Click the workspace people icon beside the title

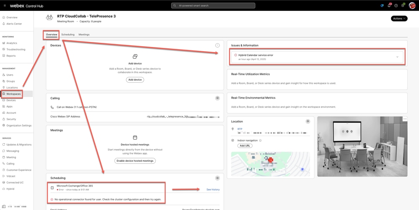pos(49,18)
